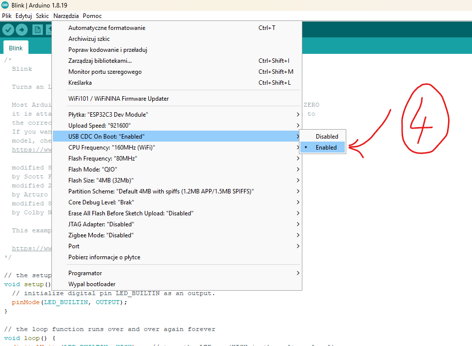The width and height of the screenshot is (472, 346).
Task: Expand USB CDC On Boot submenu
Action: click(x=177, y=136)
